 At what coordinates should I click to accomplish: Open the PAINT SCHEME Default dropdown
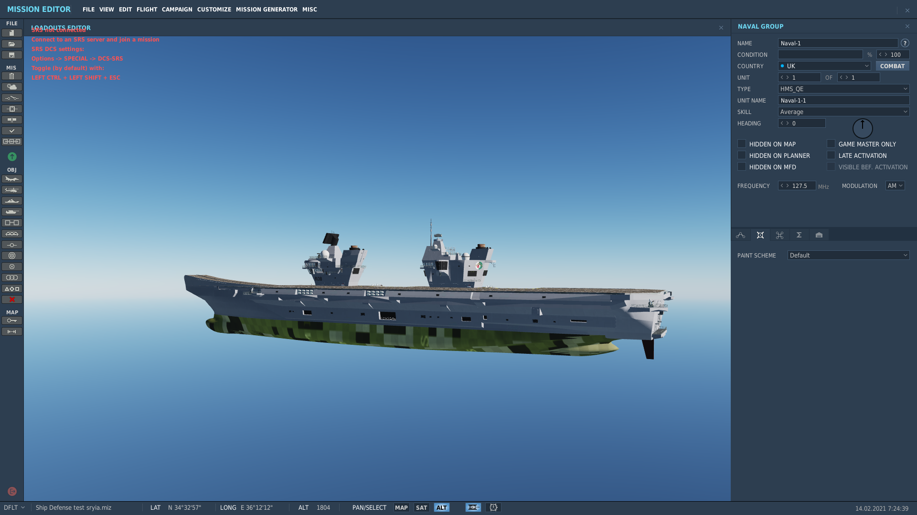848,255
